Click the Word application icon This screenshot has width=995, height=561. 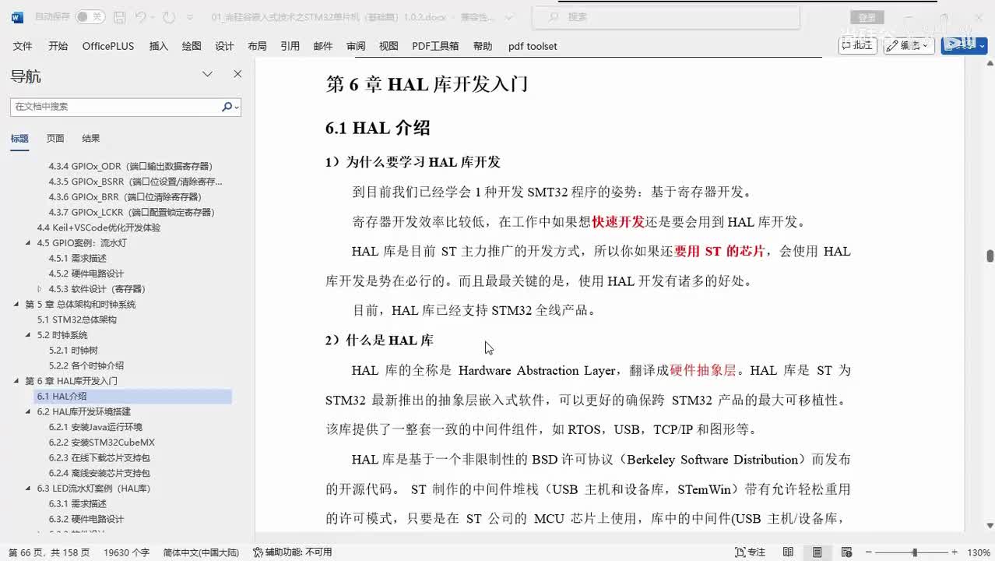point(17,16)
